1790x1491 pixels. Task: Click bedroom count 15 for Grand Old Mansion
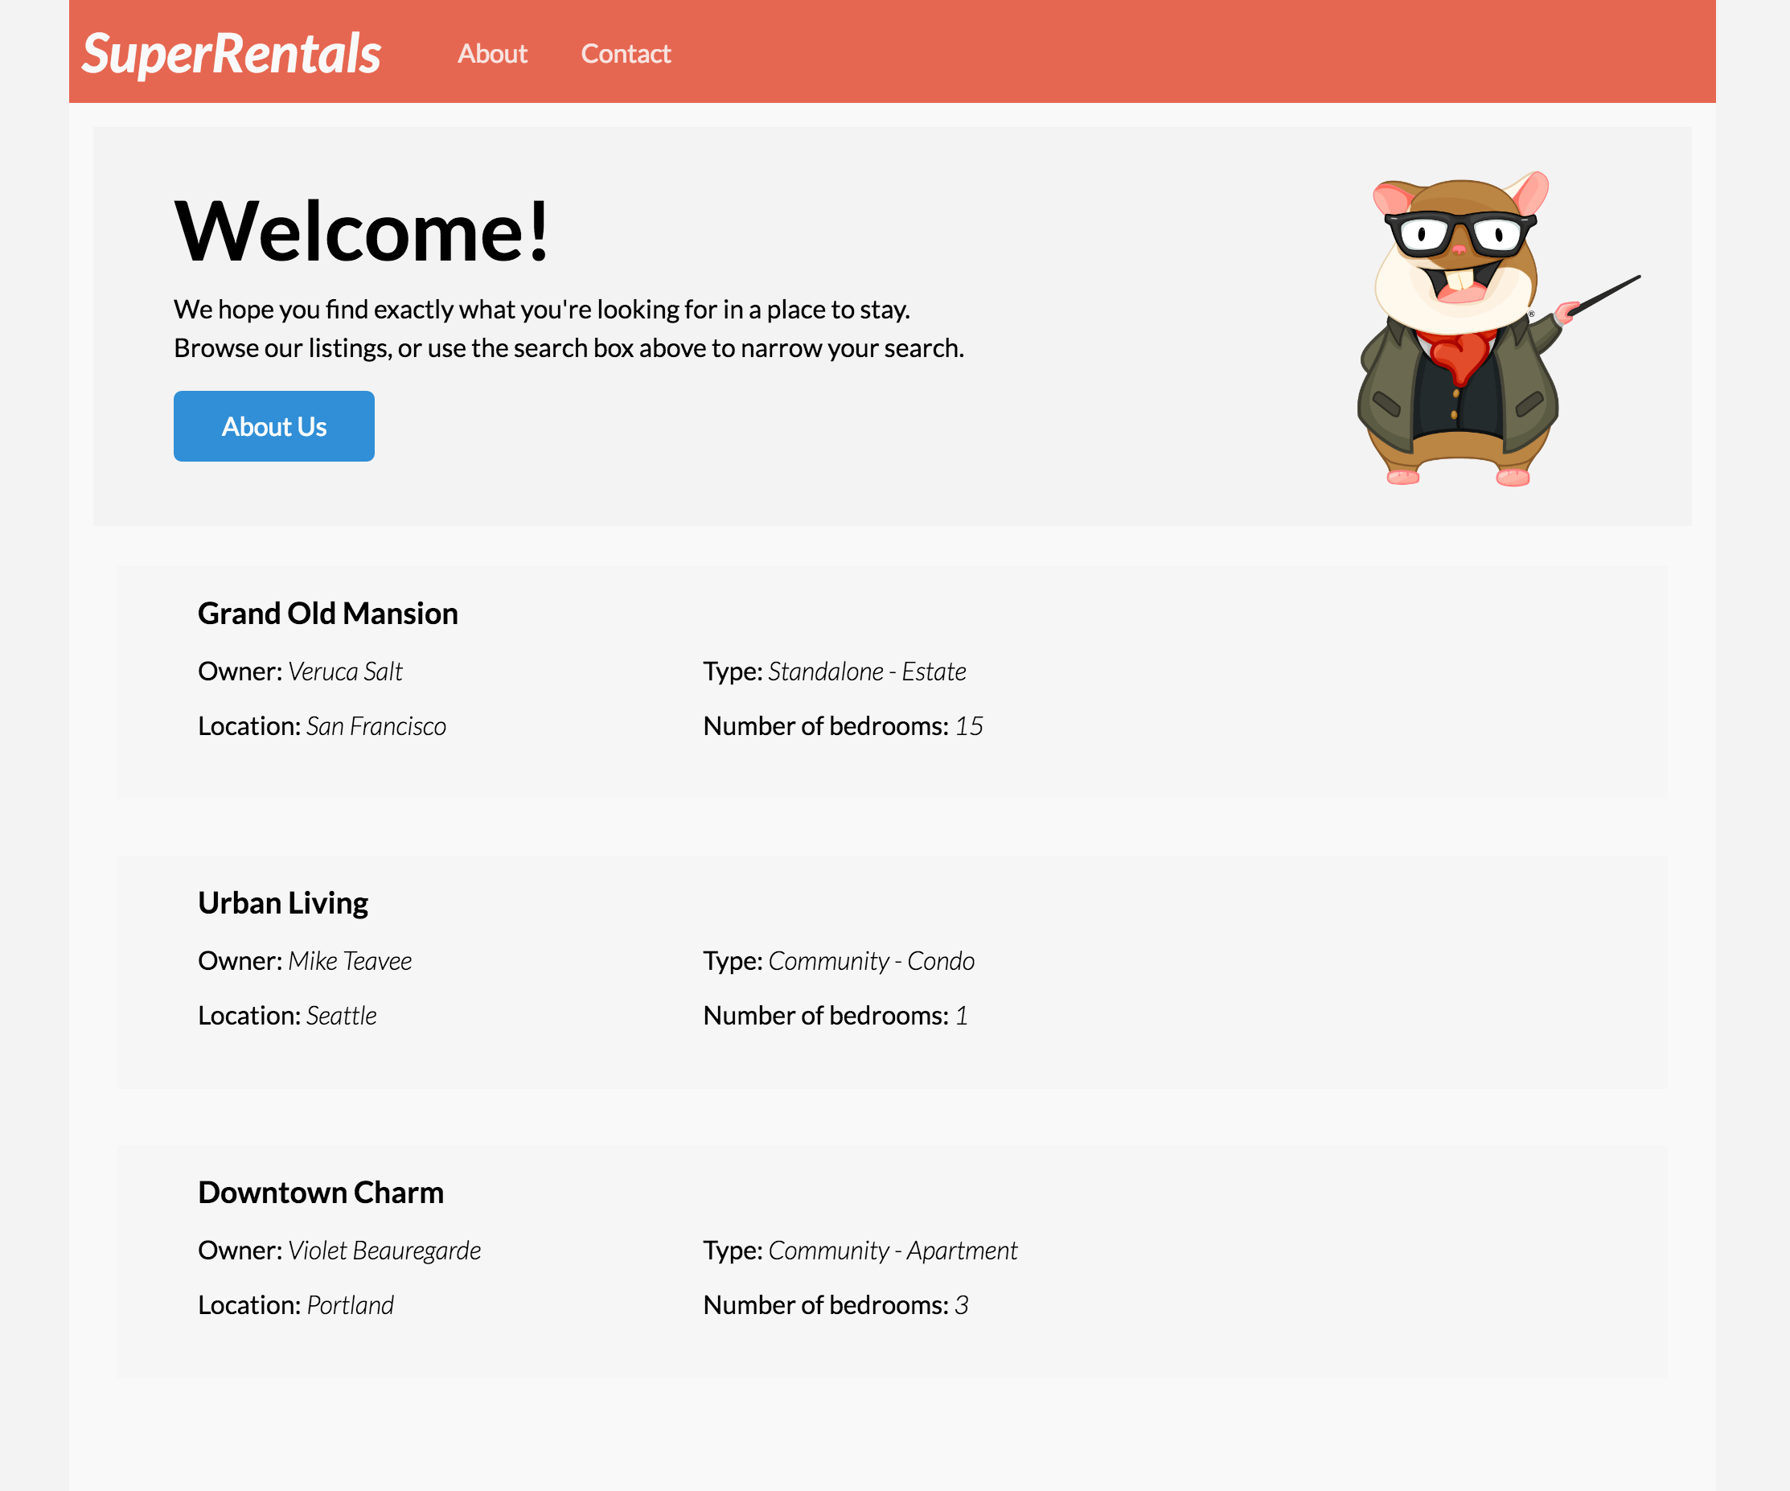[x=969, y=726]
